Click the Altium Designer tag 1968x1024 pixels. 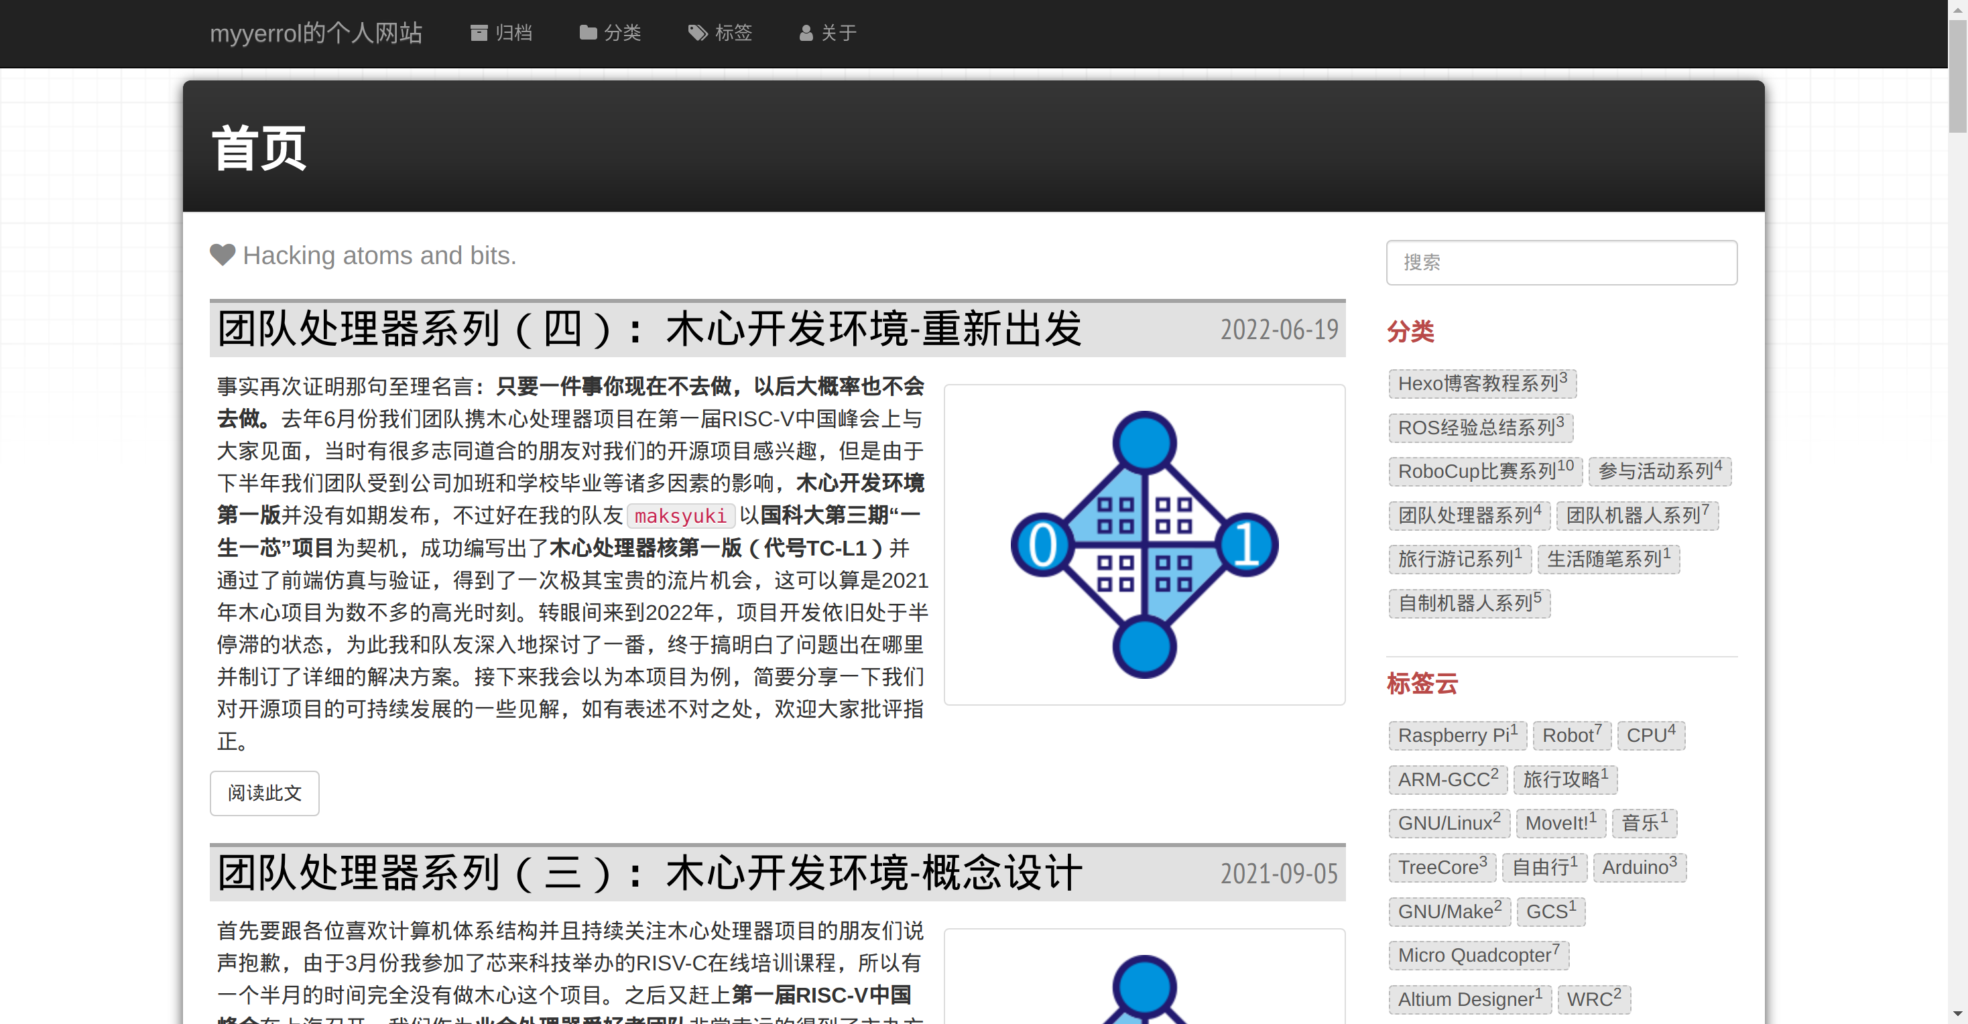point(1469,1000)
